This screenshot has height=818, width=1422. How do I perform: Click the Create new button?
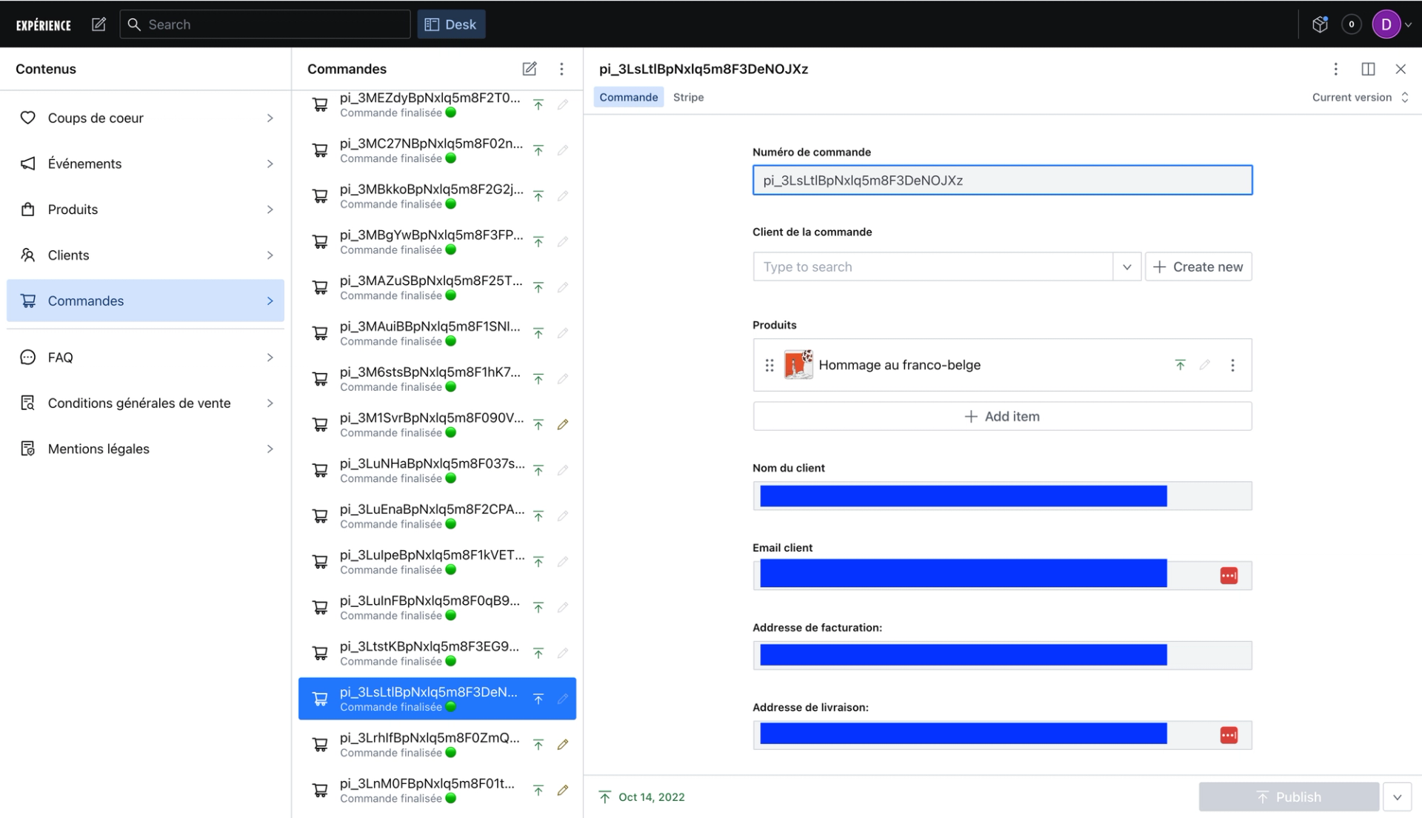coord(1198,266)
